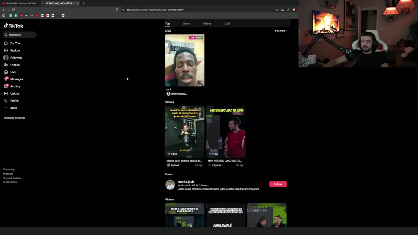418x235 pixels.
Task: Open the Messages icon with badge
Action: 6,79
